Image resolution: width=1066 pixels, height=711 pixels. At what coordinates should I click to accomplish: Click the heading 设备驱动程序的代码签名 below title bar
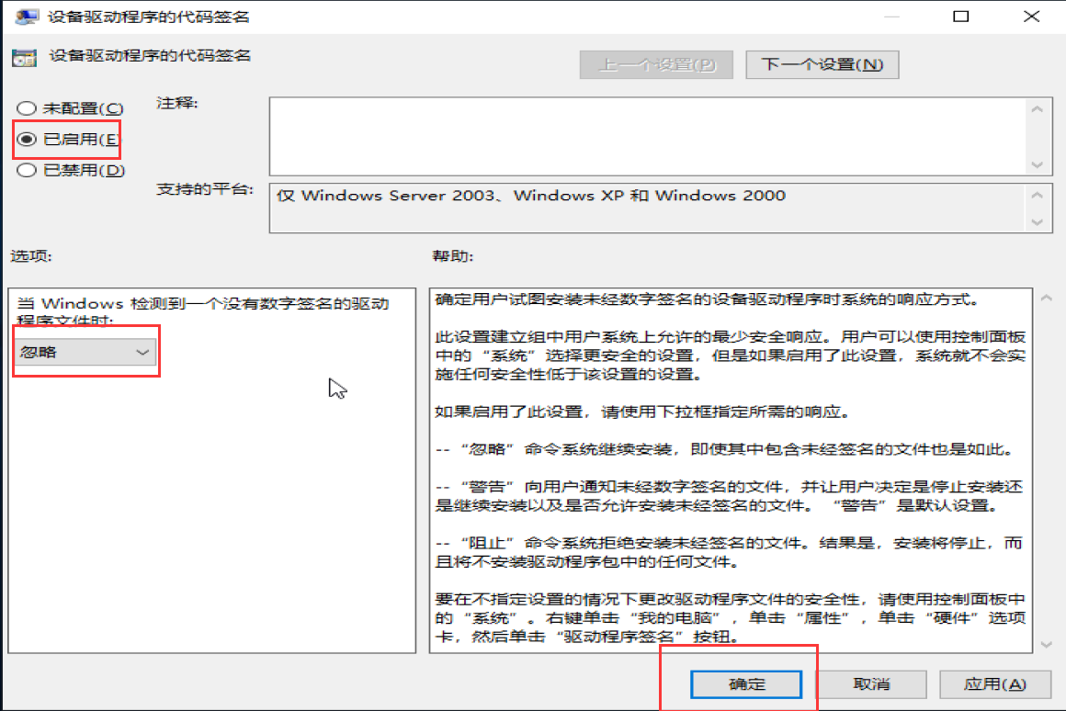(150, 56)
